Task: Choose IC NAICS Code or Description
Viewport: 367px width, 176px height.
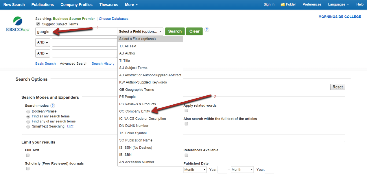Action: 150,119
